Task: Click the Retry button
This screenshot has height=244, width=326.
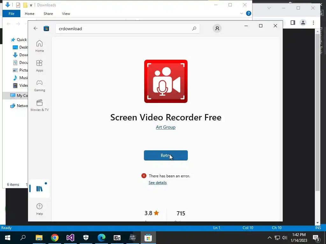Action: (166, 155)
